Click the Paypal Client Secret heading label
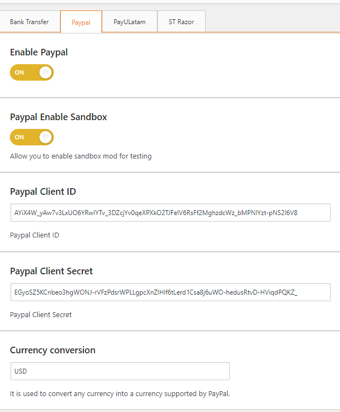 pos(51,271)
